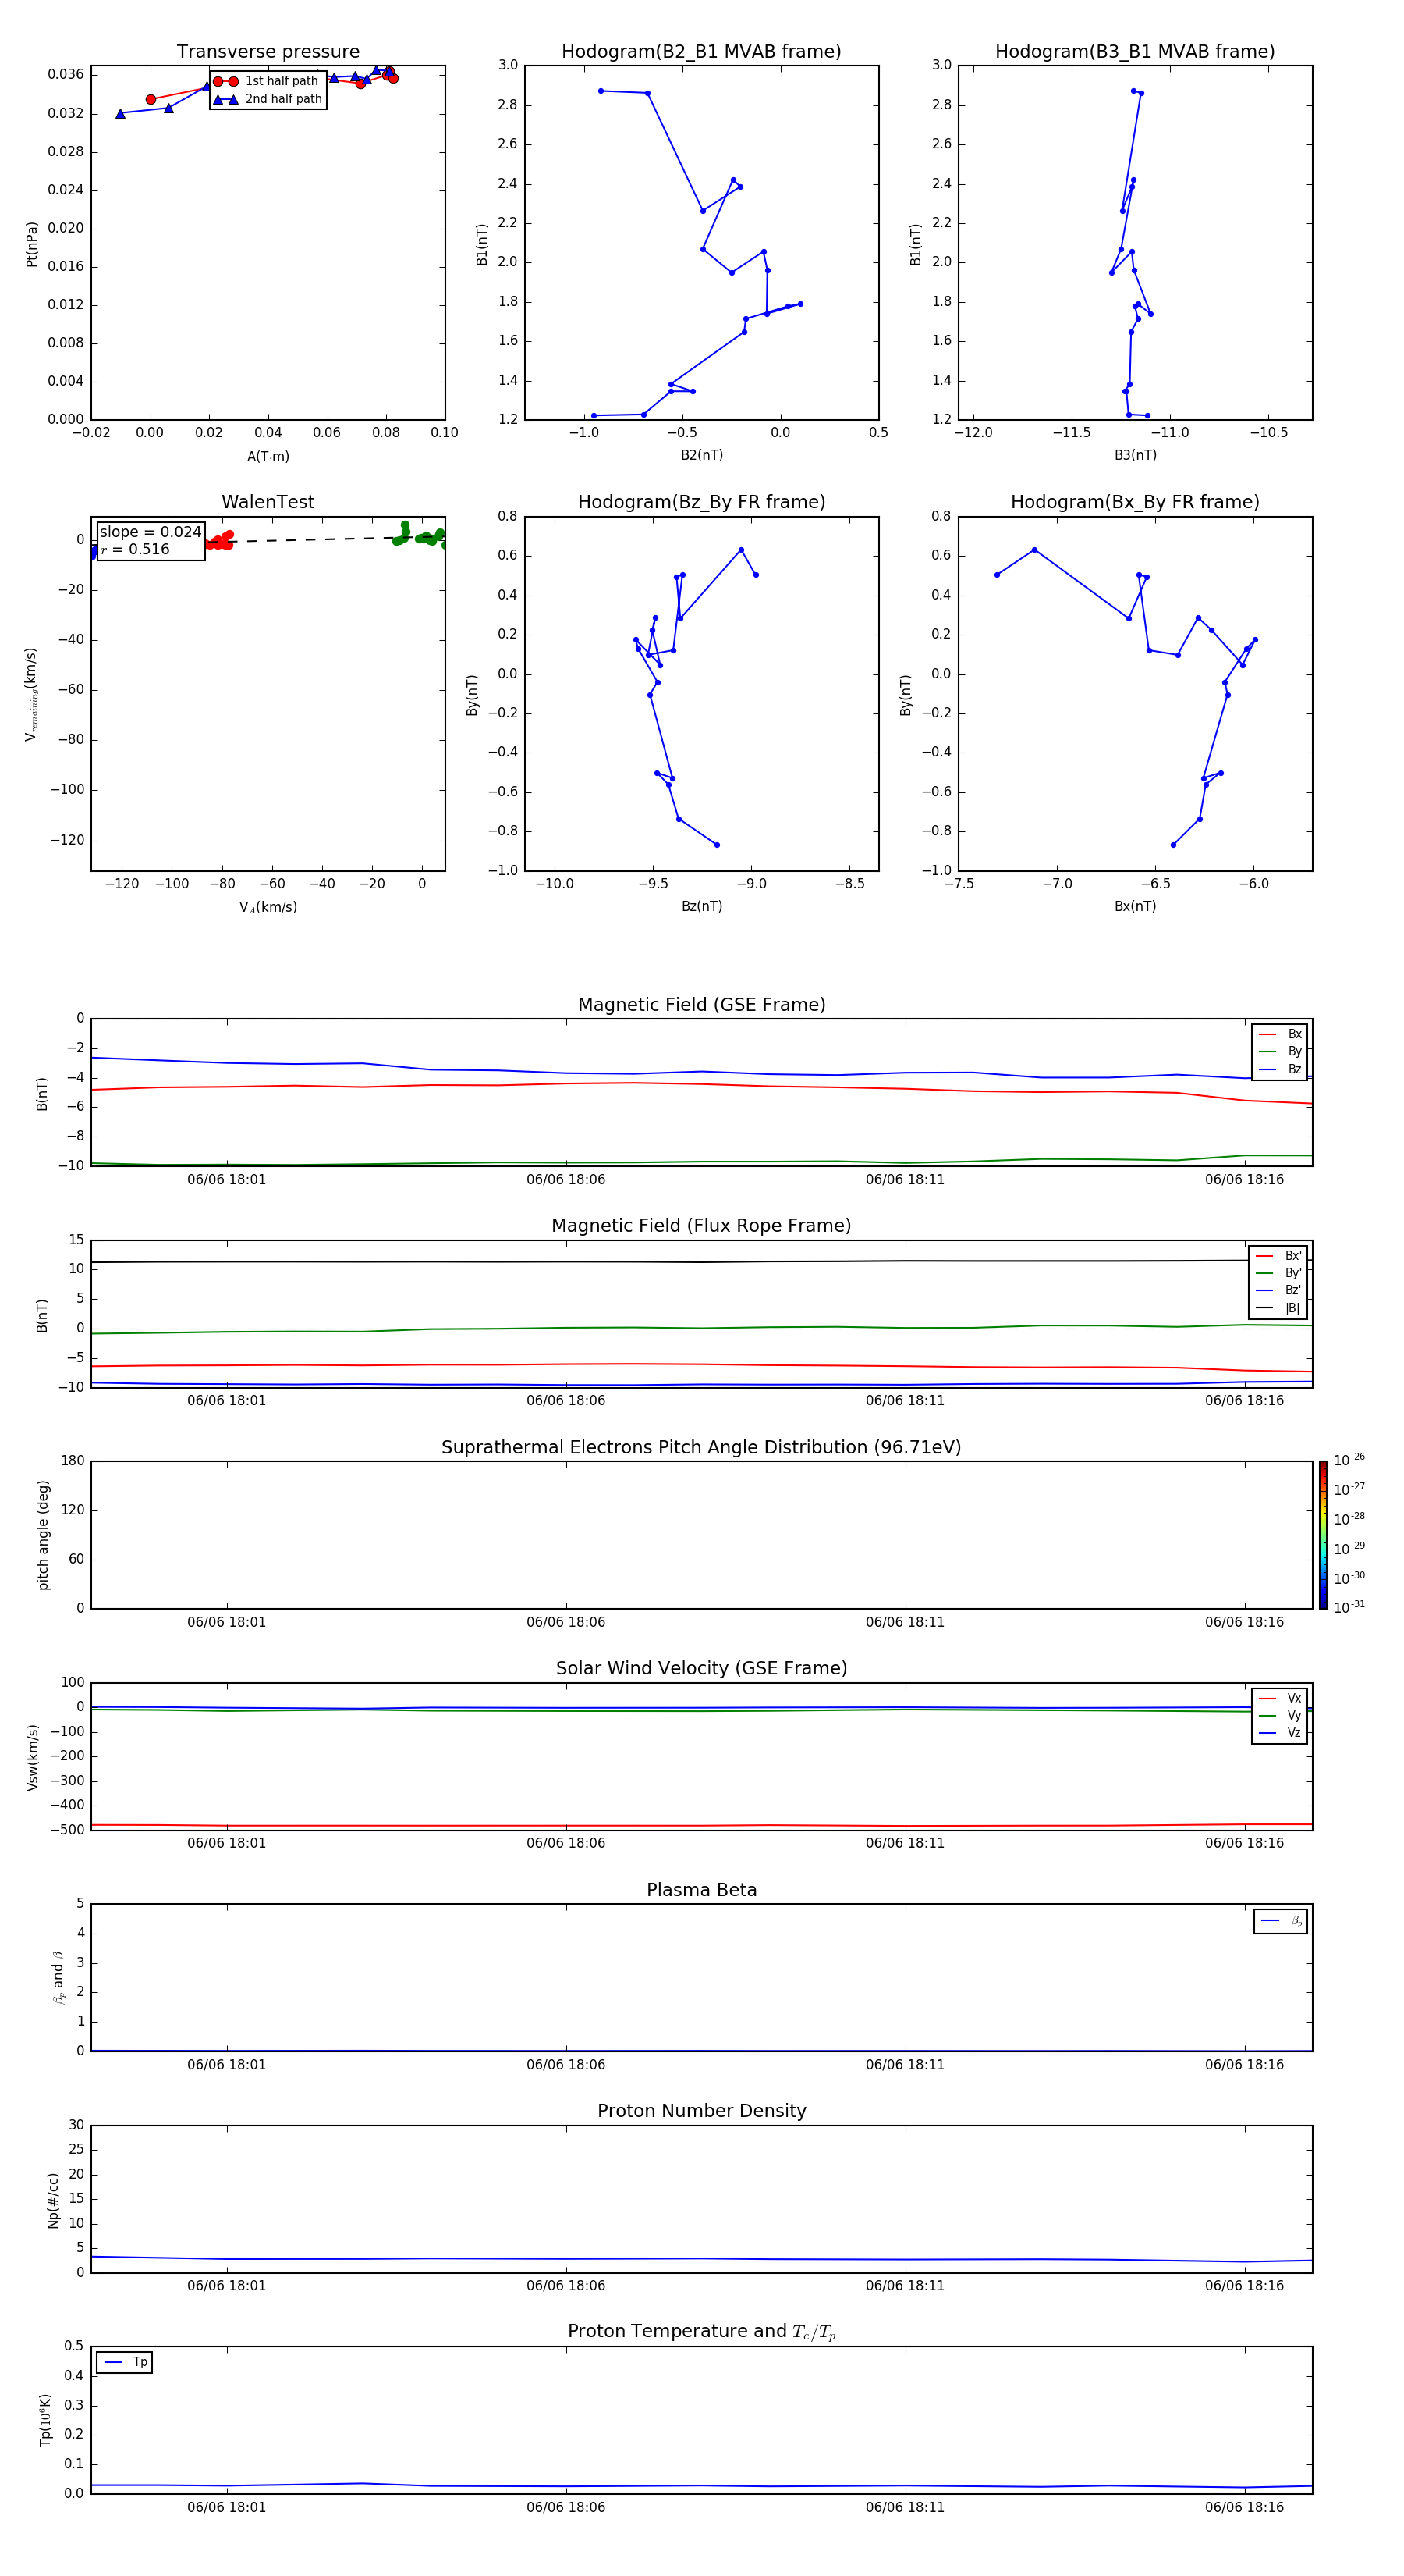Click the 'Proton Number Density' title
The image size is (1404, 2576).
tap(701, 2111)
